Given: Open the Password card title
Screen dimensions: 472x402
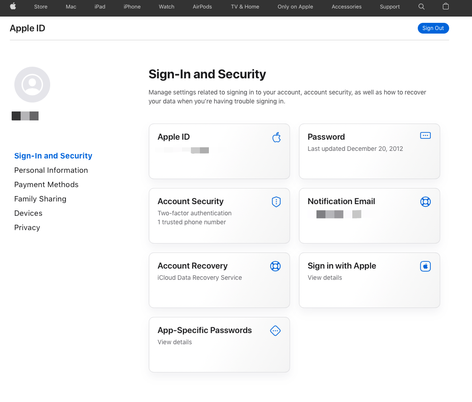Looking at the screenshot, I should pyautogui.click(x=326, y=137).
